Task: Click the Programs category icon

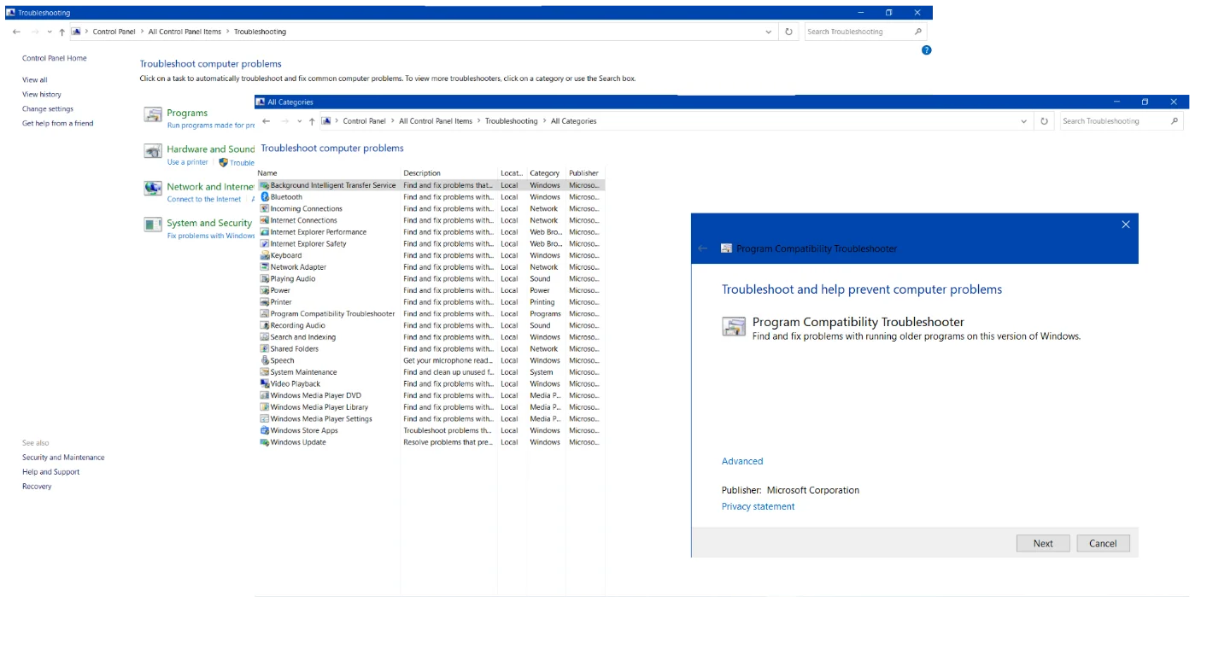Action: coord(153,115)
